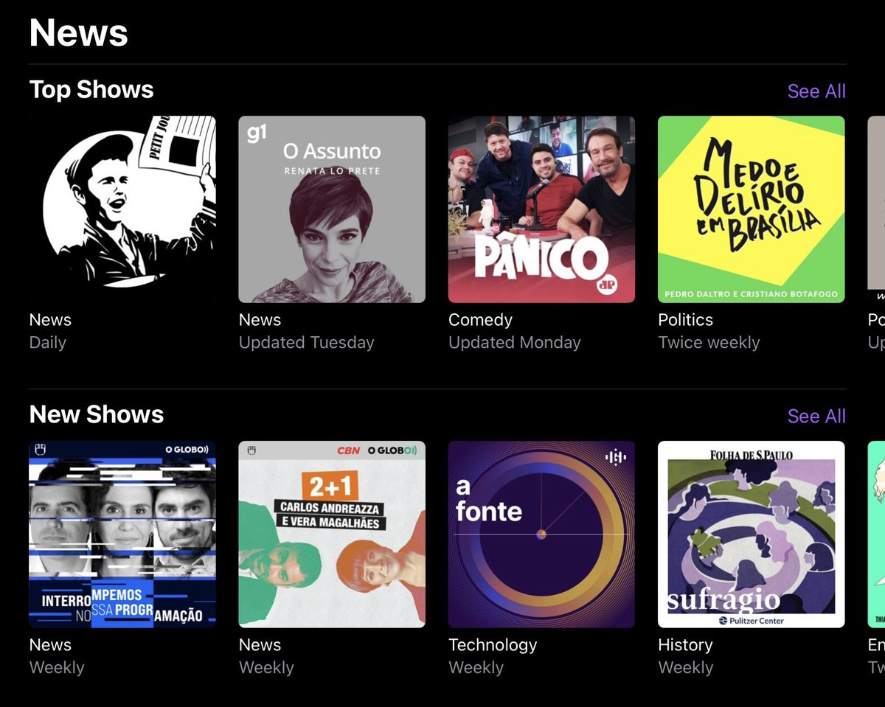Open the Pânico podcast artwork
Screen dimensions: 885x707
pyautogui.click(x=541, y=209)
